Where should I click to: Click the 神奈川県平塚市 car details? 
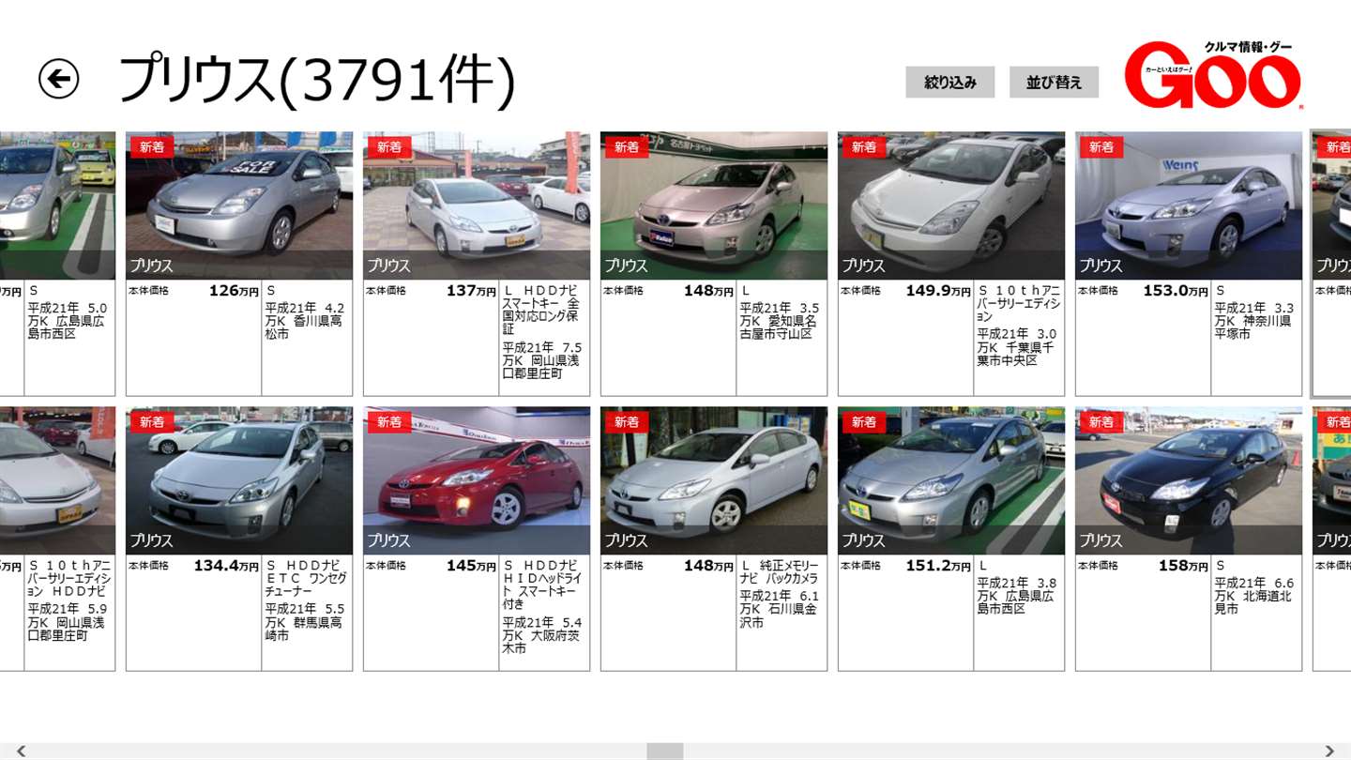click(1254, 321)
